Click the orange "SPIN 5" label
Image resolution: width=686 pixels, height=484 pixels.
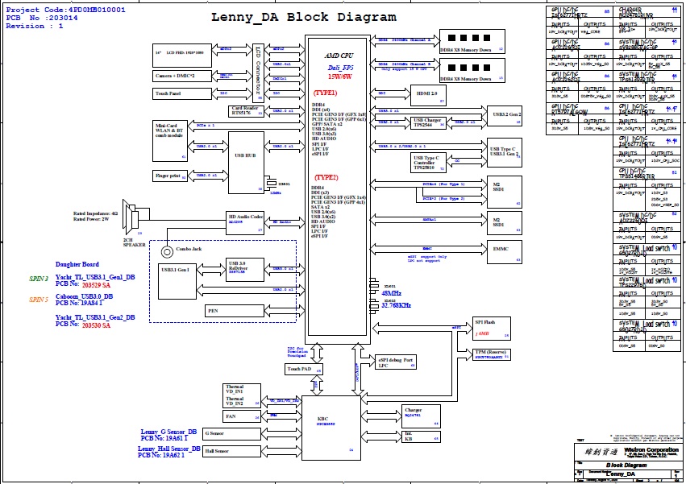(39, 300)
